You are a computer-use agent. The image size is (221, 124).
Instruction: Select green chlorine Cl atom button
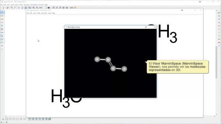(x=219, y=39)
